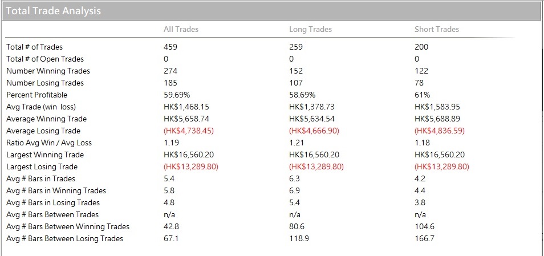Viewport: 544px width, 256px height.
Task: Click the Percent Profitable row label
Action: point(36,95)
